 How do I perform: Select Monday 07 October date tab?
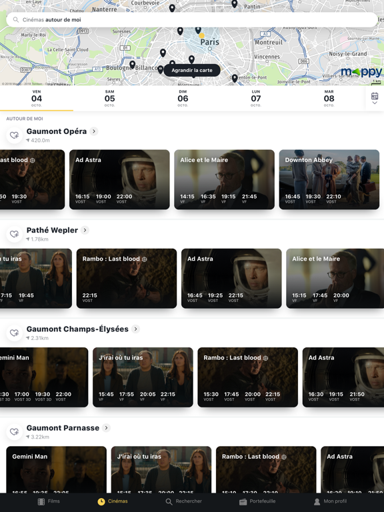click(256, 98)
